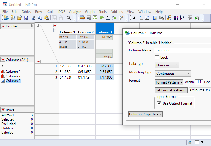This screenshot has height=146, width=211.
Task: Select row number 2 in the data table
Action: (x=47, y=72)
